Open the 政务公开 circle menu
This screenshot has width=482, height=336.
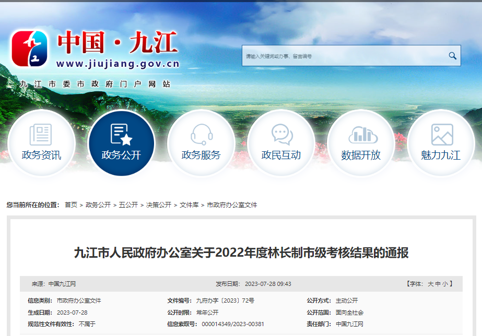click(121, 143)
